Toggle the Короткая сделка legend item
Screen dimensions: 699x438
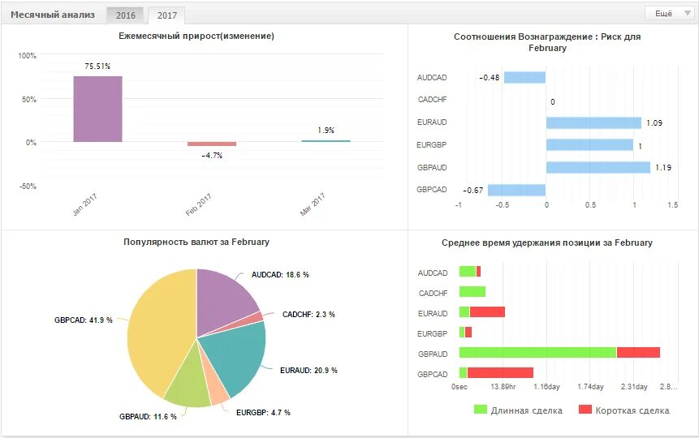pos(623,410)
